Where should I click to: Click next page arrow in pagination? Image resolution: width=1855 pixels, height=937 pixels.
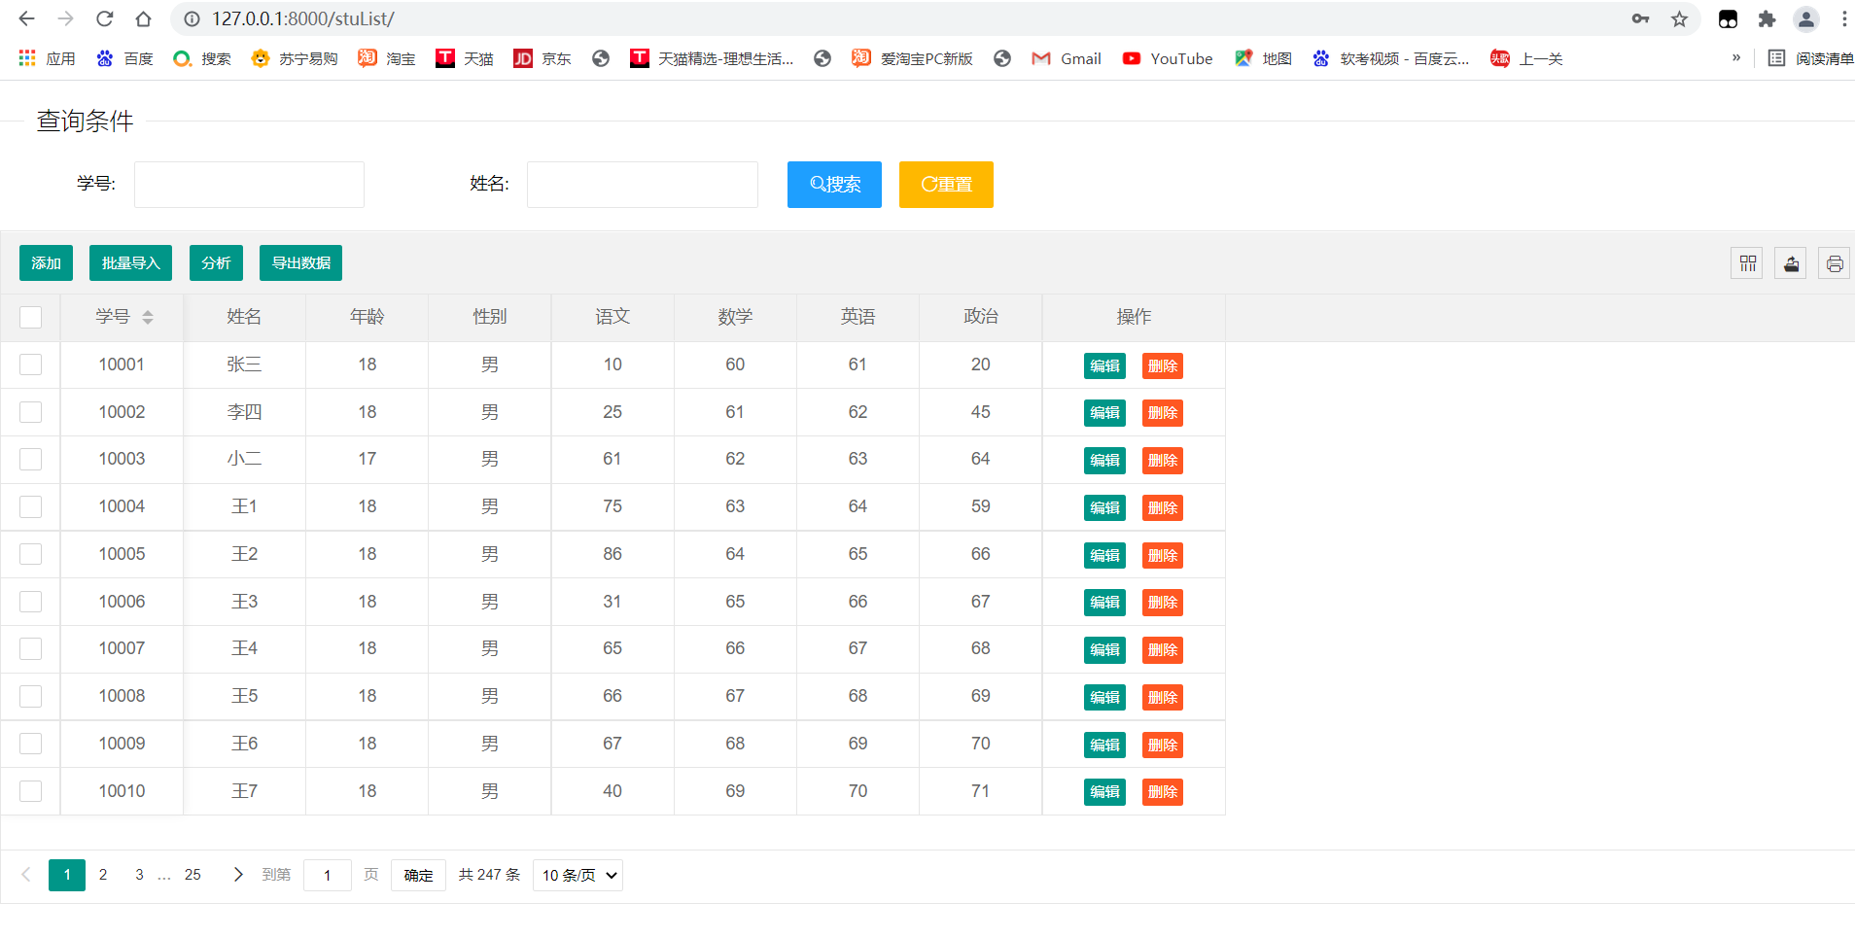pos(237,875)
